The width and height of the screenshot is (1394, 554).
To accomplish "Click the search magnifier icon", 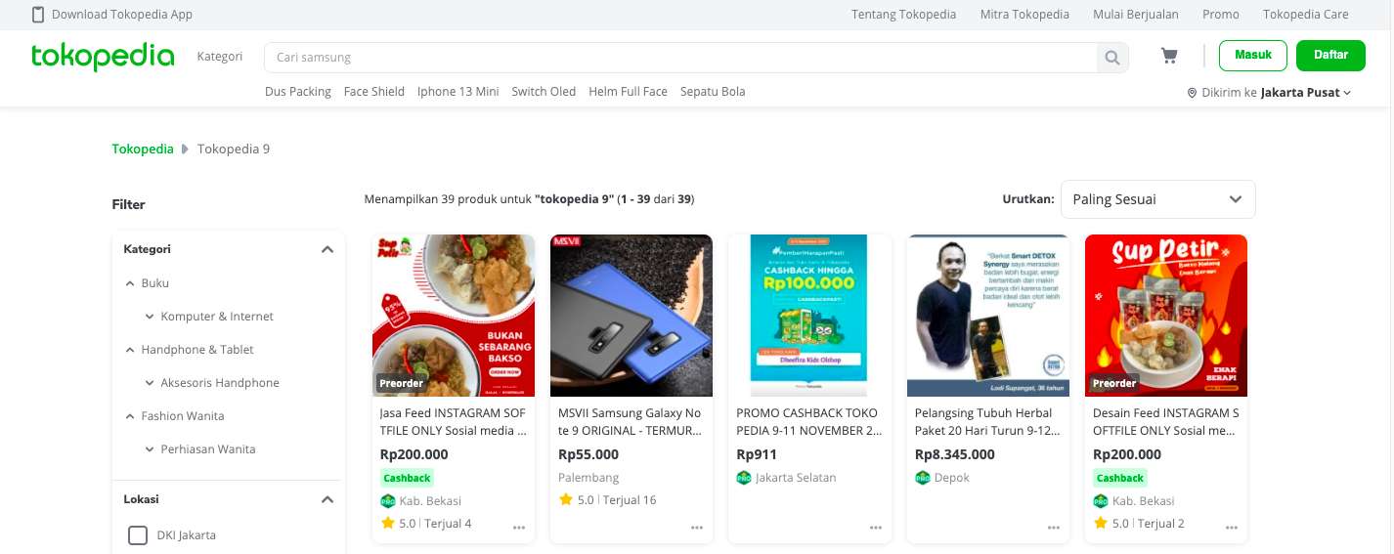I will coord(1111,58).
